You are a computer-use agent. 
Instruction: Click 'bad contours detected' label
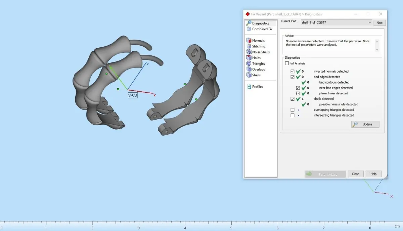(334, 82)
